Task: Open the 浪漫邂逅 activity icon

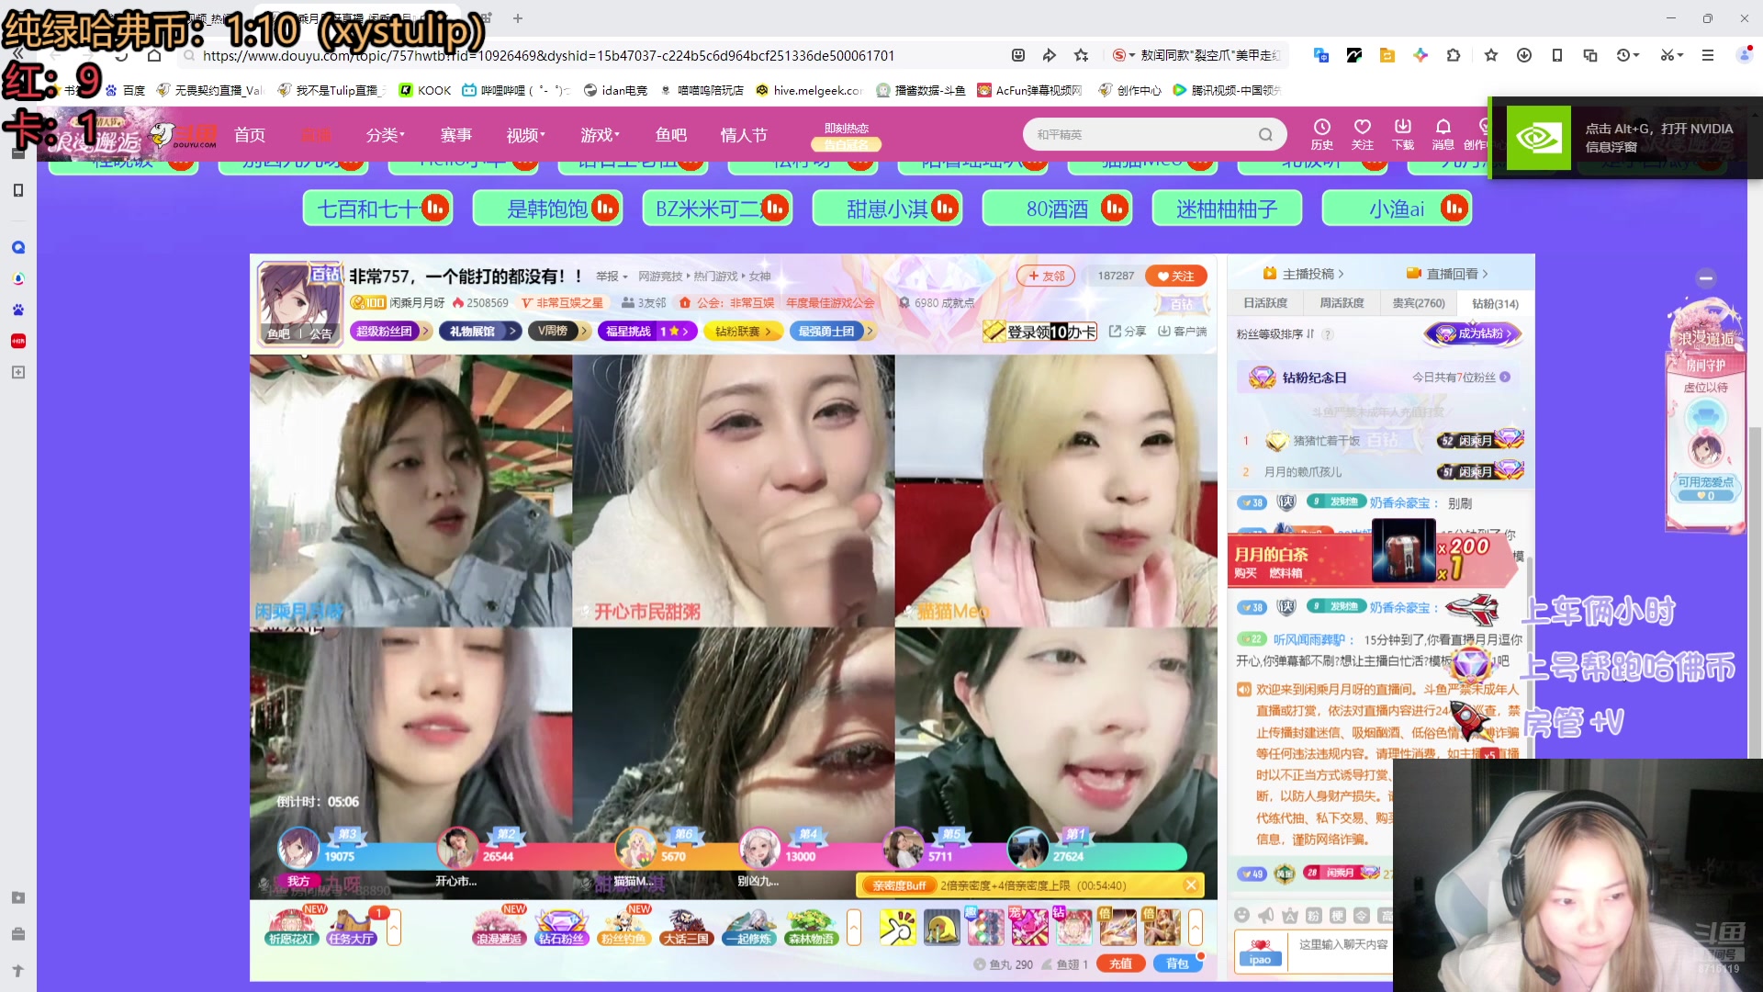Action: point(499,927)
